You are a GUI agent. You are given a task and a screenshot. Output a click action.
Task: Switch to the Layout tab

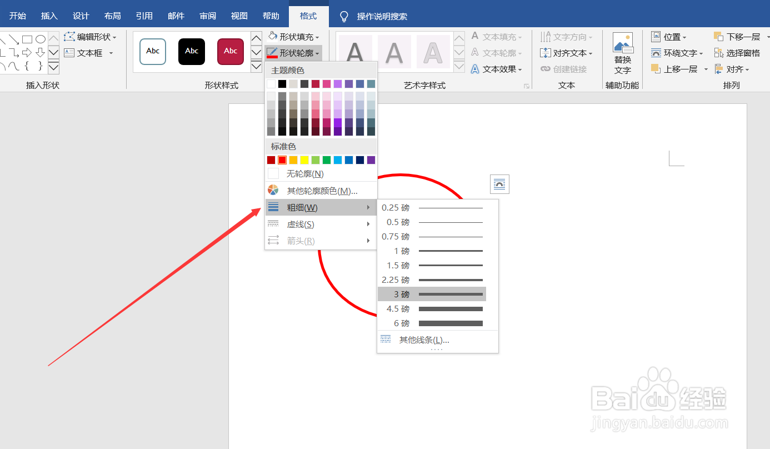113,16
